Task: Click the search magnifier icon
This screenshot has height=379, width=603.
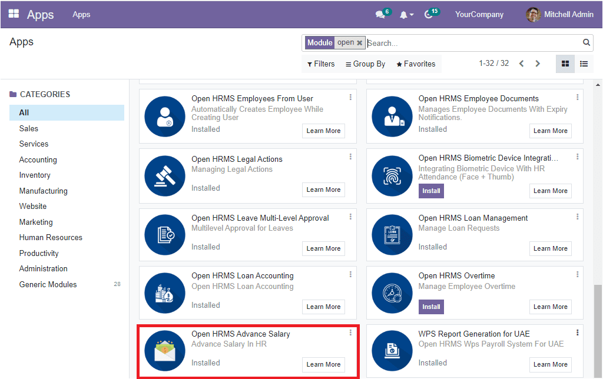Action: tap(586, 42)
